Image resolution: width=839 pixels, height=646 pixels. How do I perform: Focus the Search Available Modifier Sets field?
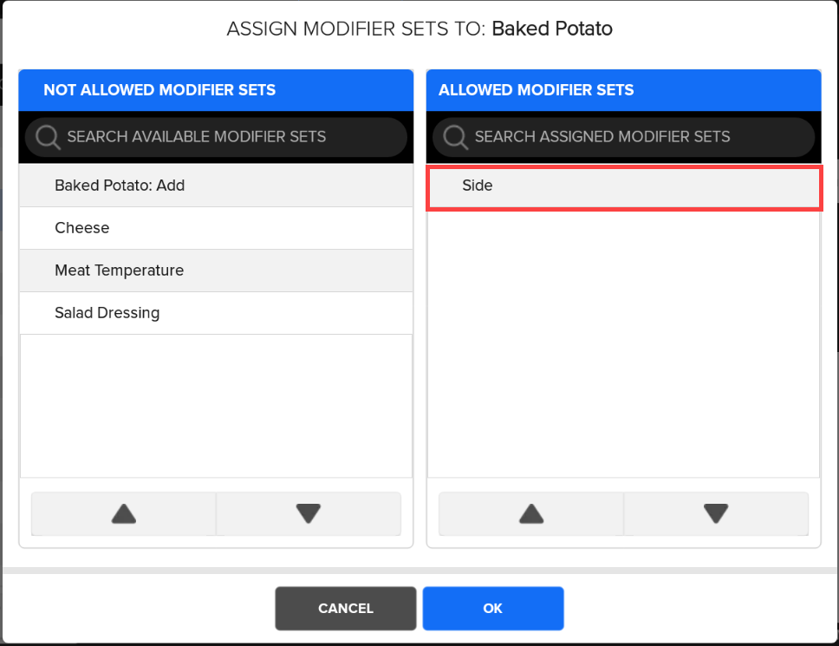pos(225,137)
